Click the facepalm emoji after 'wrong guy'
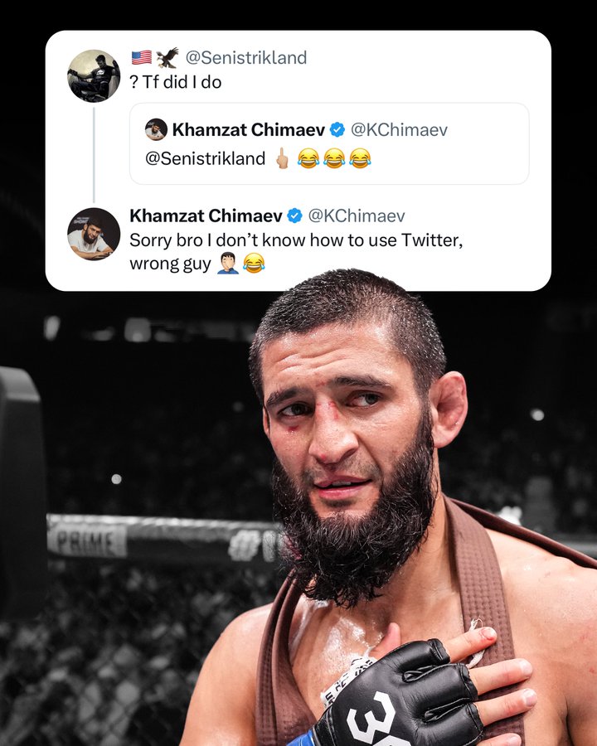597x746 pixels. click(x=228, y=263)
